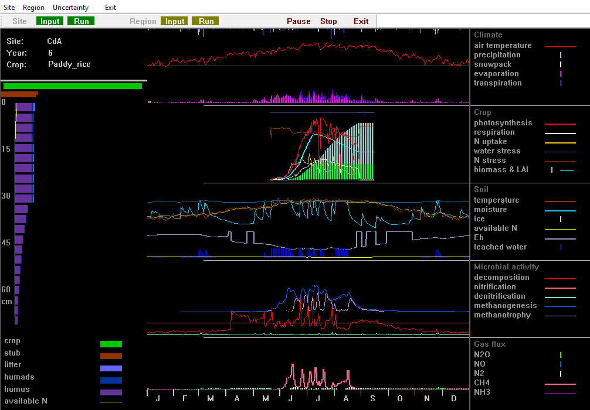Click the green Site Input button
The width and height of the screenshot is (590, 410).
(50, 21)
